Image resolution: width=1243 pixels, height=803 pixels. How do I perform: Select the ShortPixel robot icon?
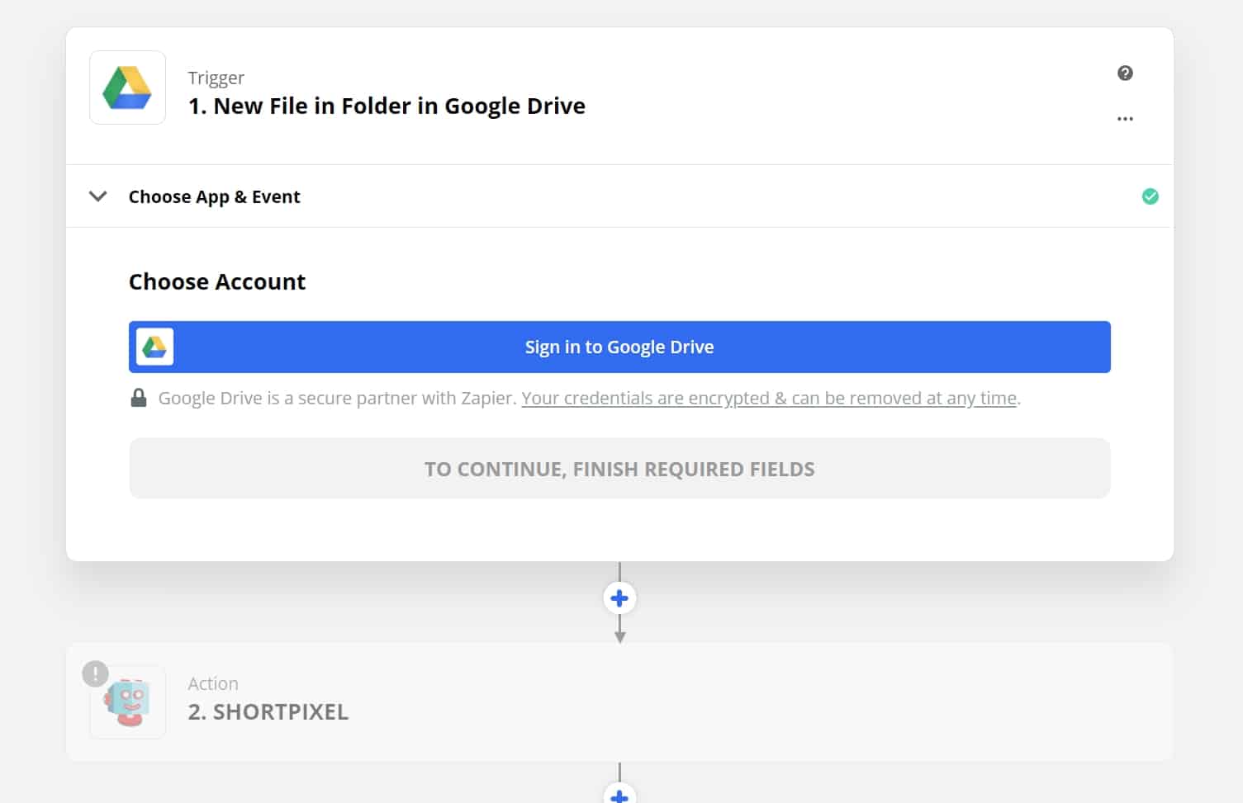[129, 703]
